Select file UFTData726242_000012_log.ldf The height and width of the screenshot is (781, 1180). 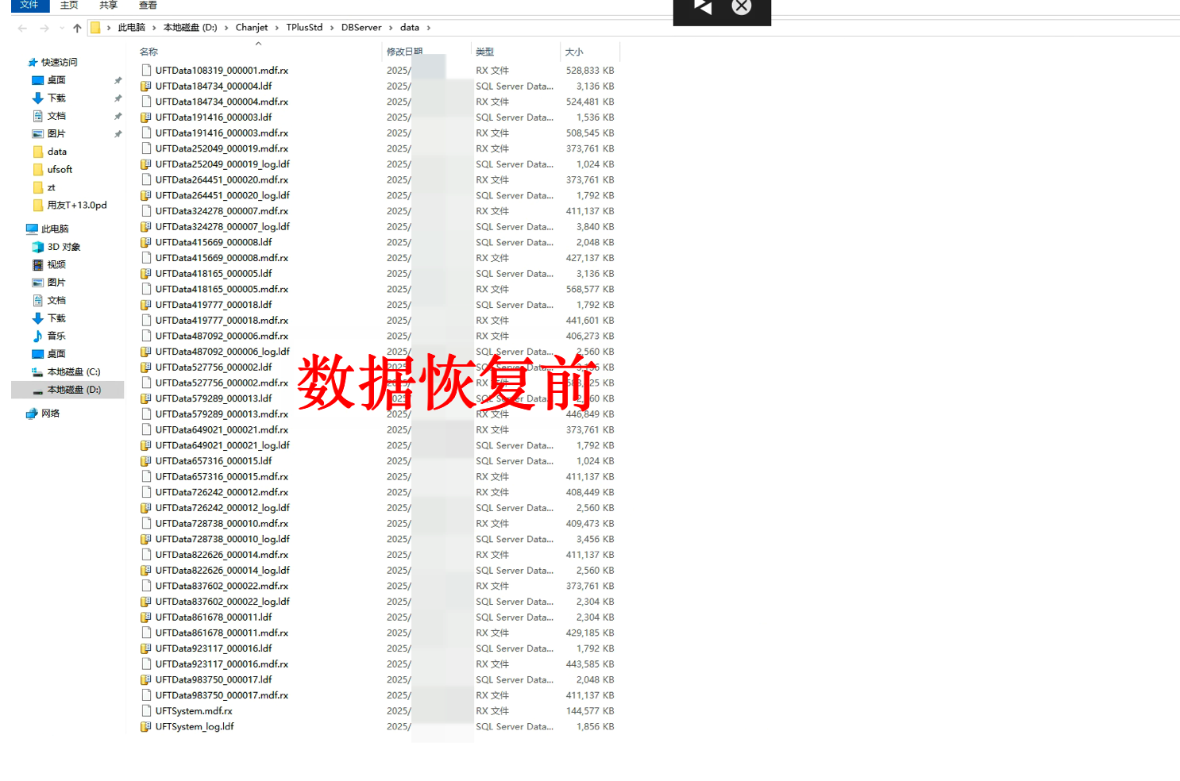point(222,508)
